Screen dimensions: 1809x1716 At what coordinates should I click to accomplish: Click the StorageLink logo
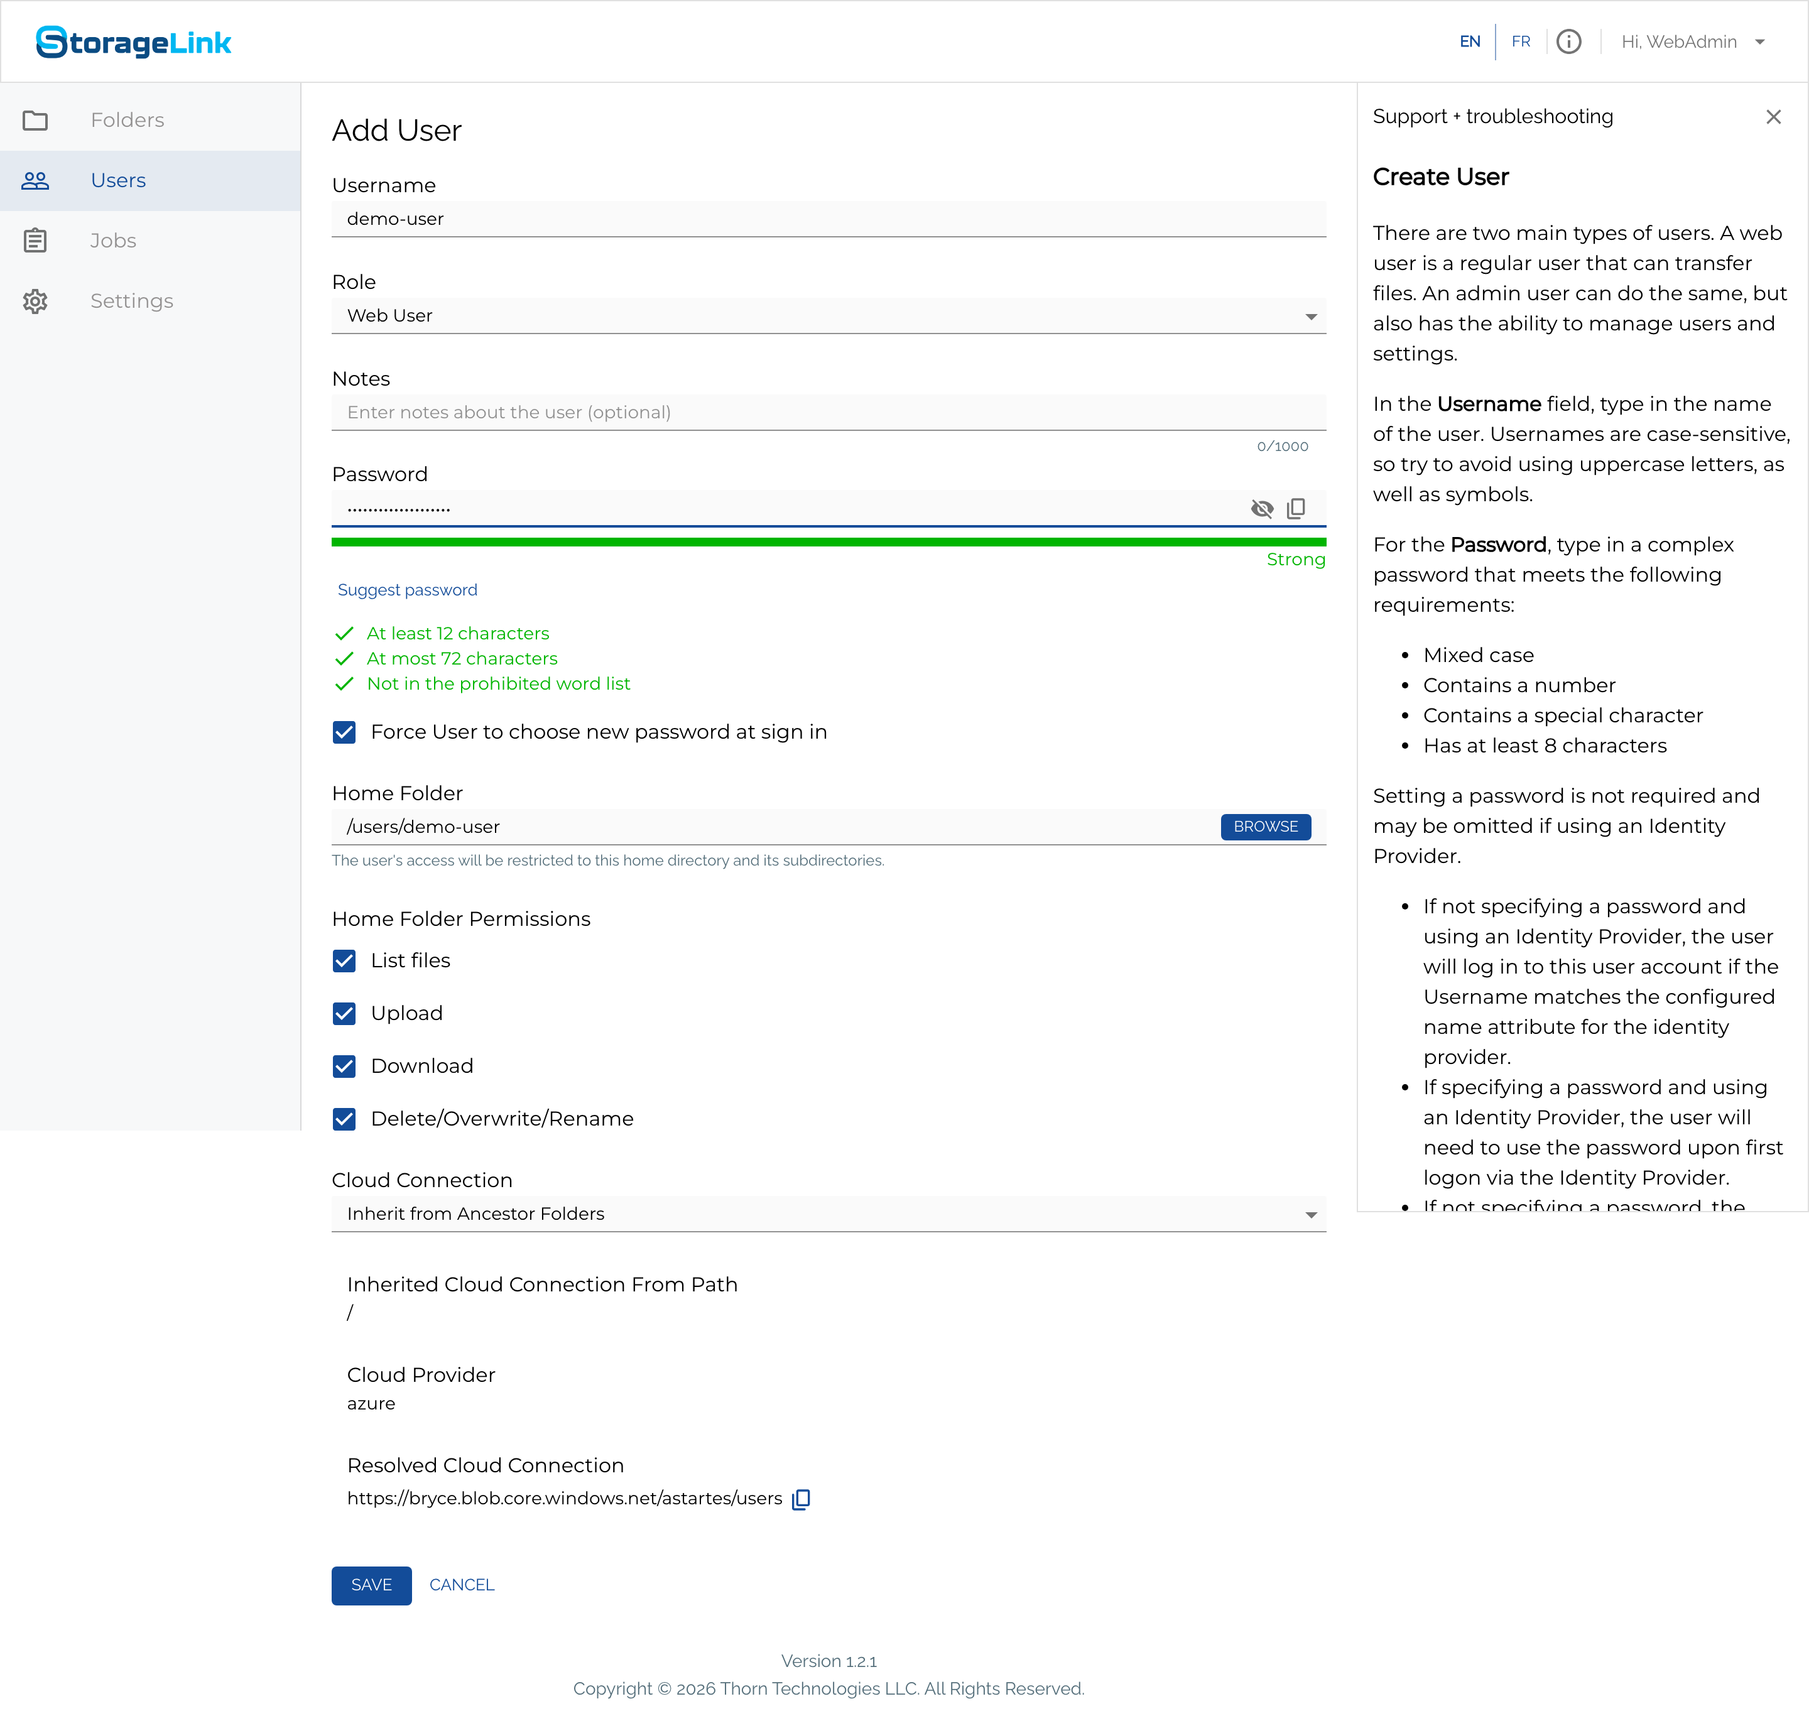pyautogui.click(x=134, y=42)
